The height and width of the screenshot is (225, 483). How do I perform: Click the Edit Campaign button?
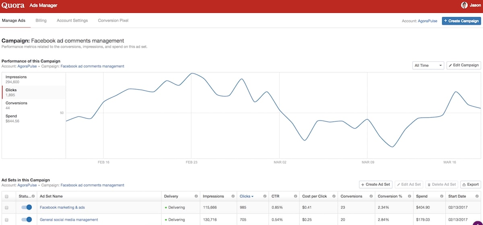coord(464,65)
